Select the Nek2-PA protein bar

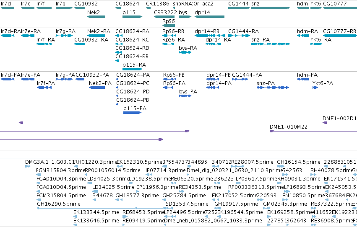(97, 88)
